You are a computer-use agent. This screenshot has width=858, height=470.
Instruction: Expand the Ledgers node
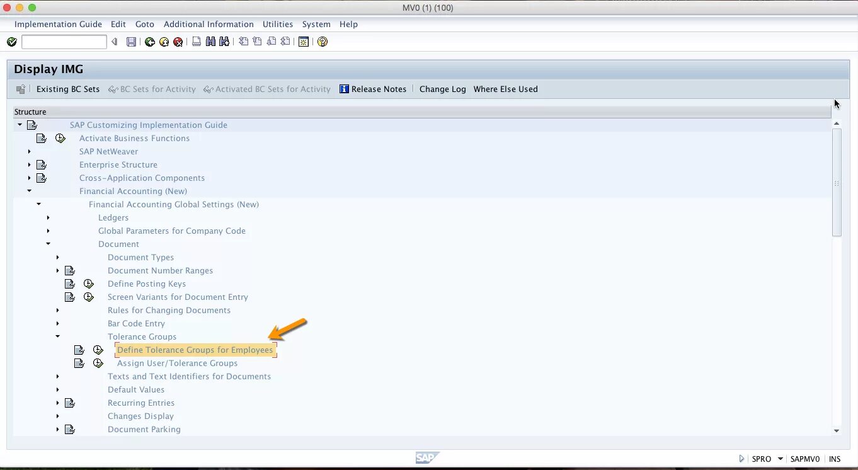(48, 218)
